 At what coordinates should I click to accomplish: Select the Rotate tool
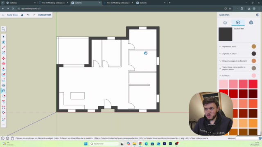pyautogui.click(x=4, y=64)
